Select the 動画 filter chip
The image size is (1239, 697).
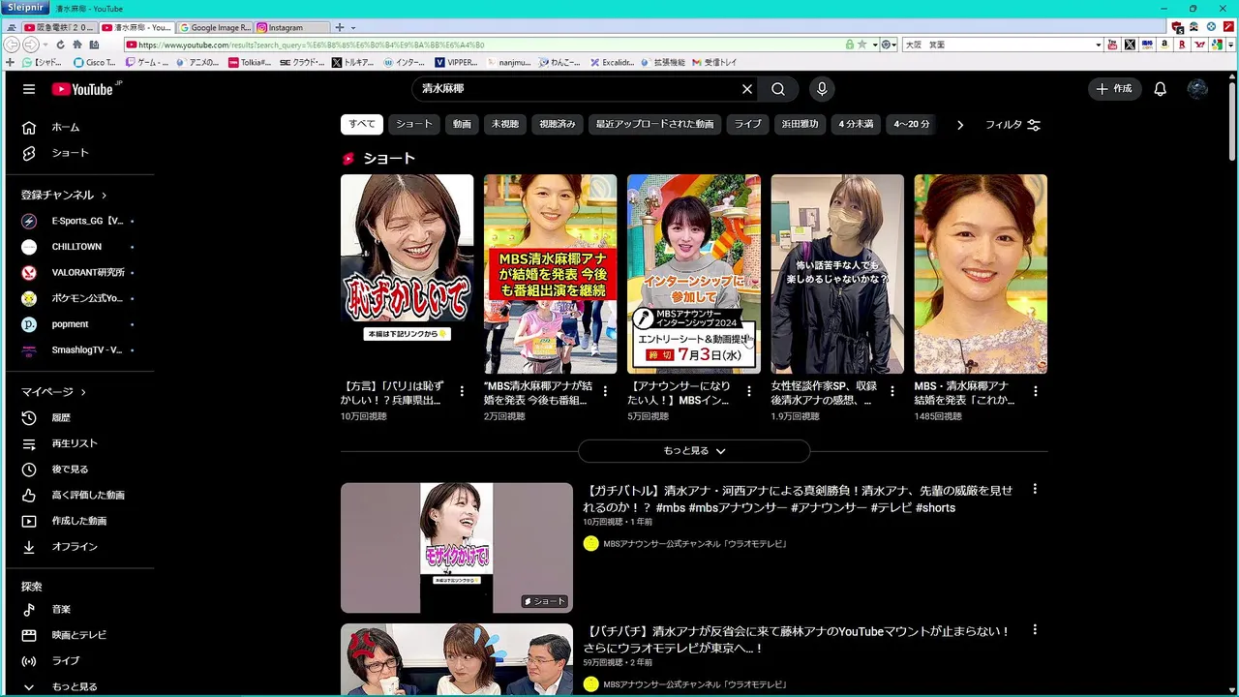(x=462, y=124)
